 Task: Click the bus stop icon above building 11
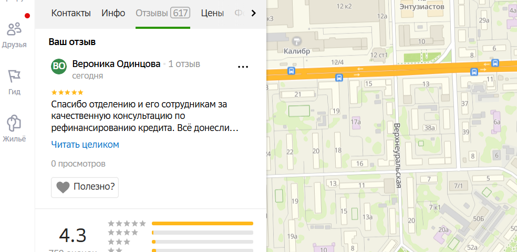474,71
